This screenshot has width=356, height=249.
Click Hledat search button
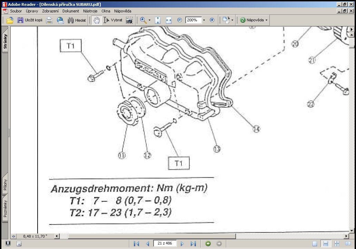tap(77, 20)
